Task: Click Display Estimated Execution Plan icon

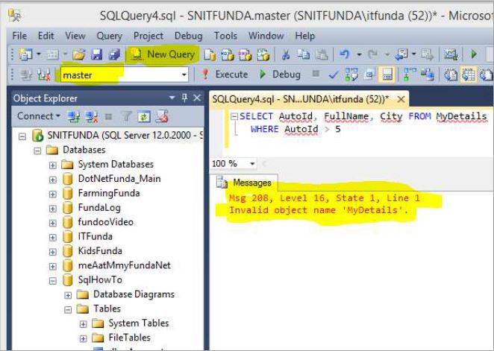Action: click(351, 75)
